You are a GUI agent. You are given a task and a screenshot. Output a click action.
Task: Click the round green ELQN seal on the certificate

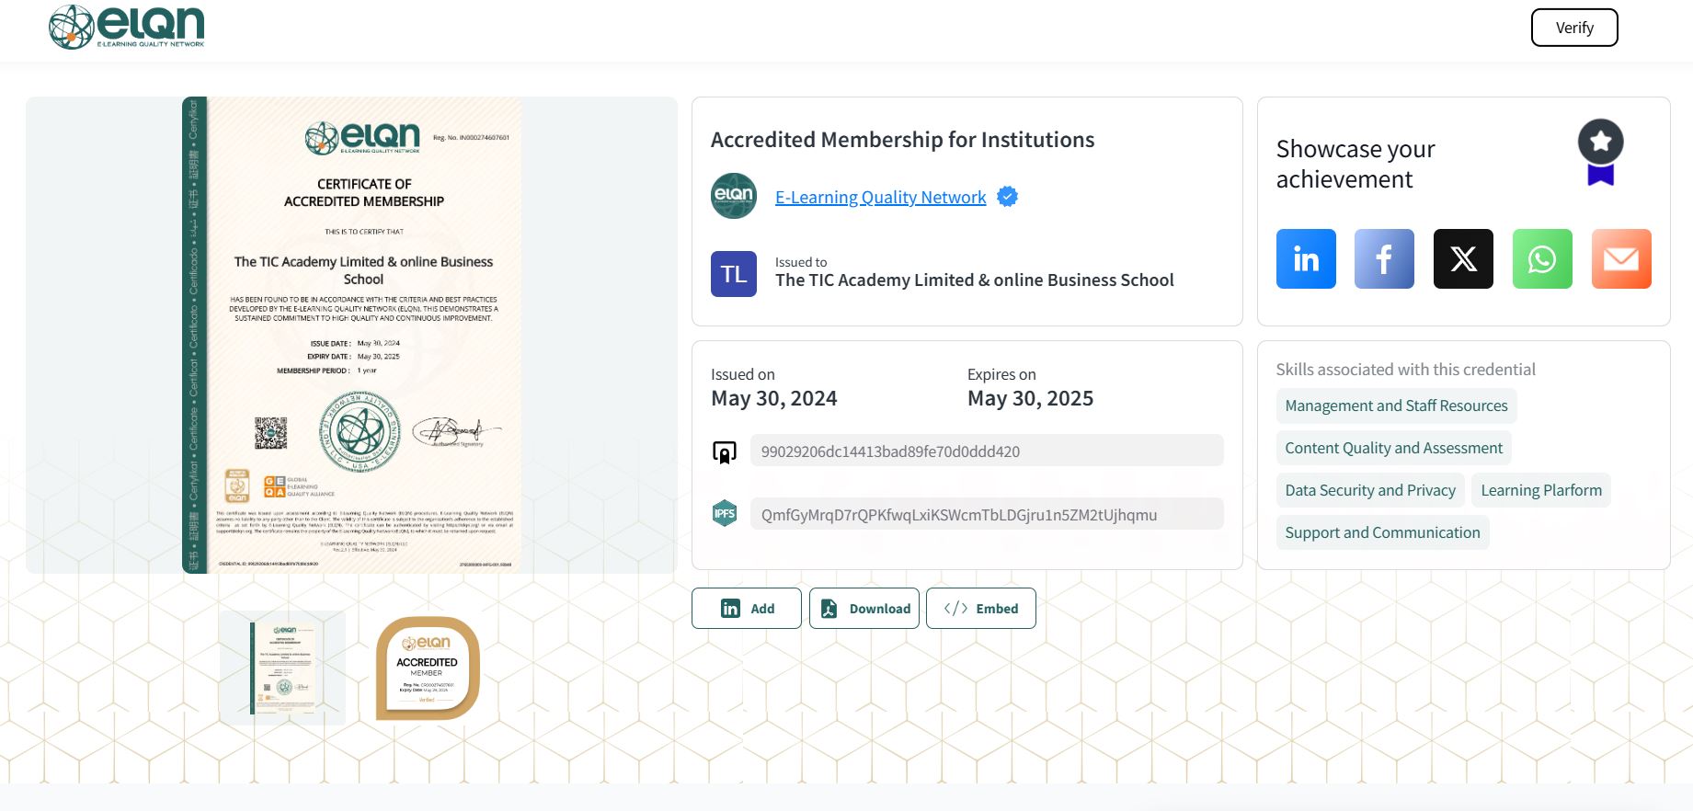click(360, 432)
